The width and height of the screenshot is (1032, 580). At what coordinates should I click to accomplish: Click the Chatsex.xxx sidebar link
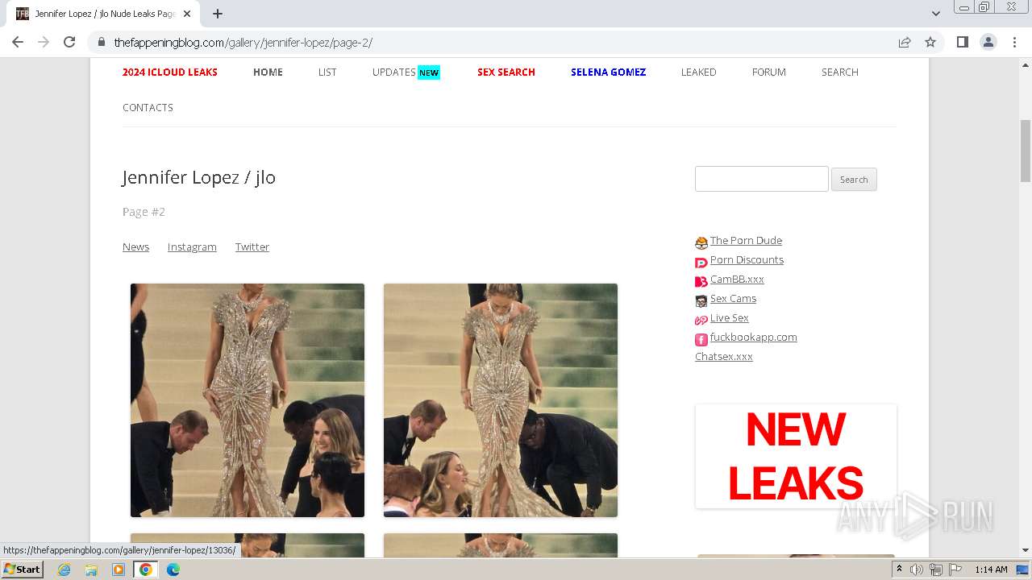[x=724, y=356]
